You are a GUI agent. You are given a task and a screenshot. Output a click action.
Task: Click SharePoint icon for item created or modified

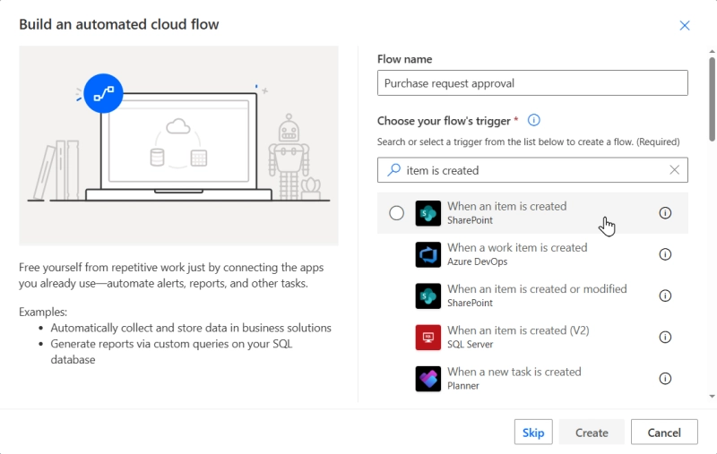[x=428, y=296]
